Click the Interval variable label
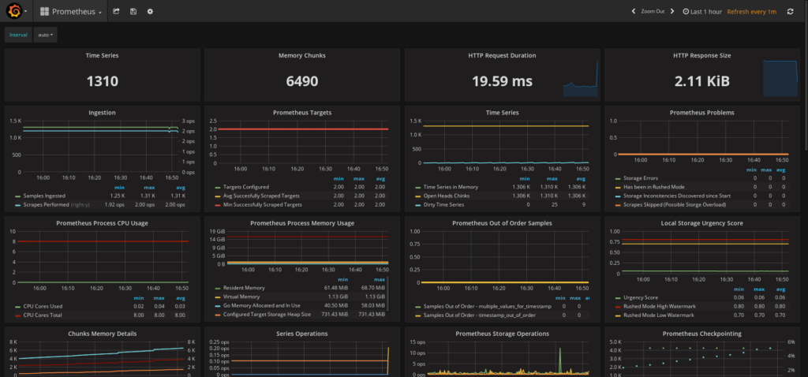 point(19,35)
